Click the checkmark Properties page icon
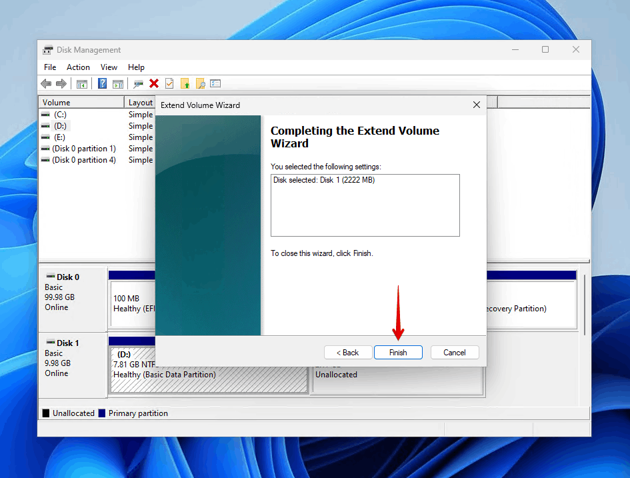This screenshot has height=478, width=630. click(169, 83)
